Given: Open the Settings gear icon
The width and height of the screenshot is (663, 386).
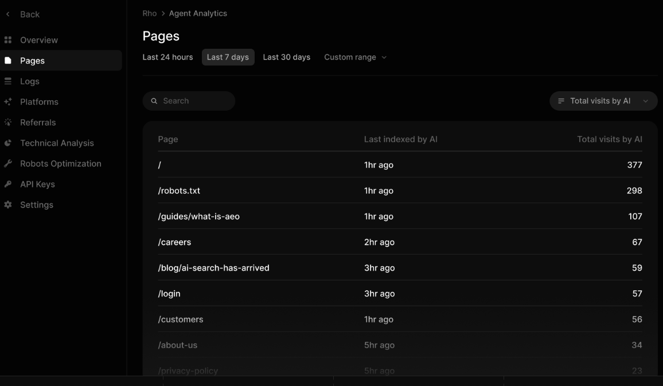Looking at the screenshot, I should (9, 204).
